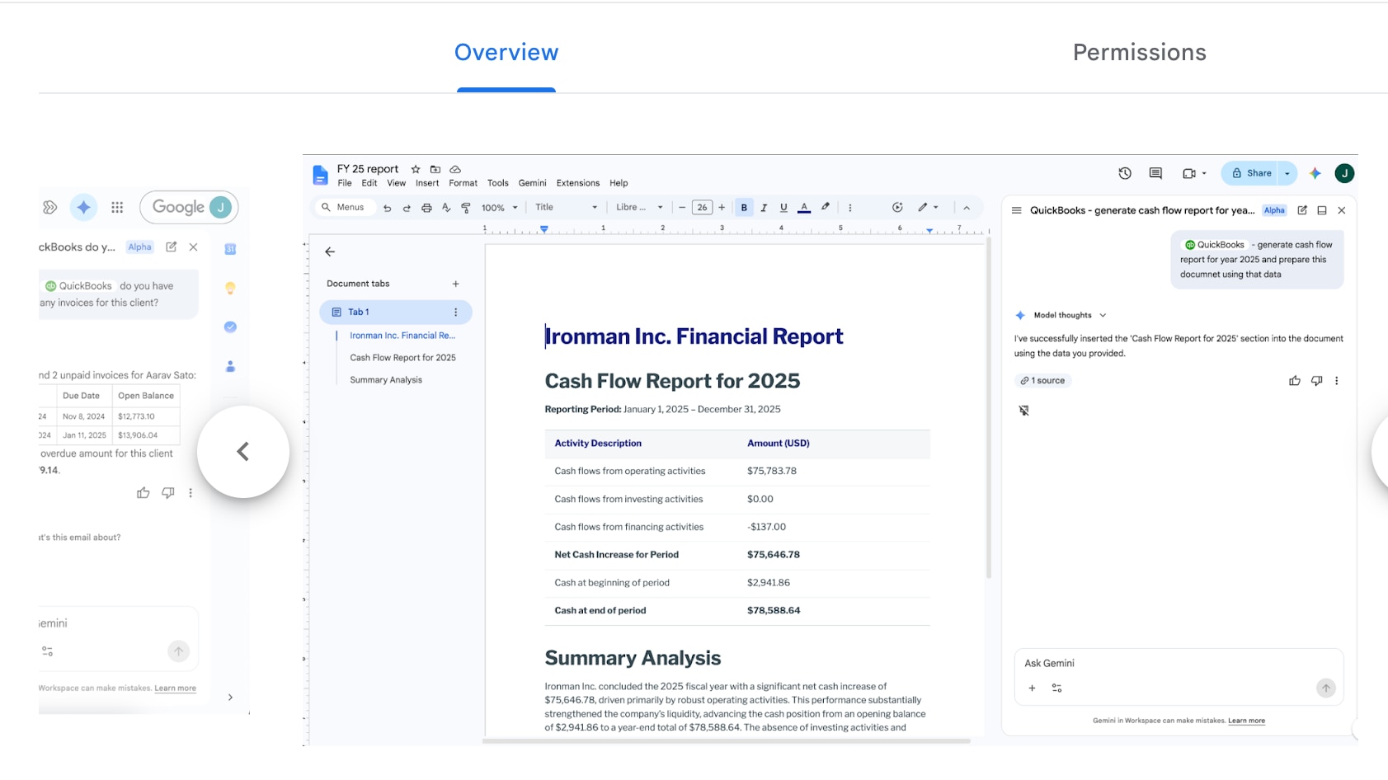Open the Insert menu in Docs
Screen dimensions: 1388x780
427,183
